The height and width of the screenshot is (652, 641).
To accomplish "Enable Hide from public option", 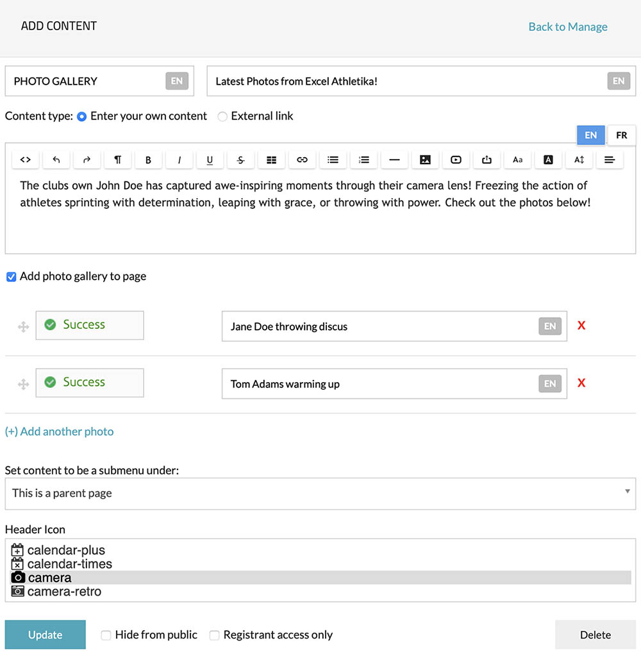I will point(106,635).
